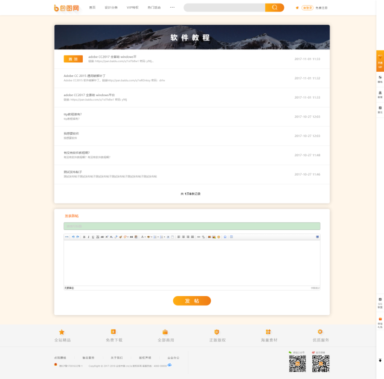The height and width of the screenshot is (379, 384).
Task: Go to 首页 in top navigation
Action: point(92,8)
